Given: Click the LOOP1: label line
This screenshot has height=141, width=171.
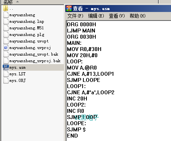Looking at the screenshot, I should point(76,86).
